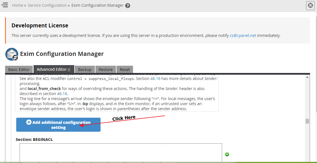Open the Backup tab

(85, 69)
